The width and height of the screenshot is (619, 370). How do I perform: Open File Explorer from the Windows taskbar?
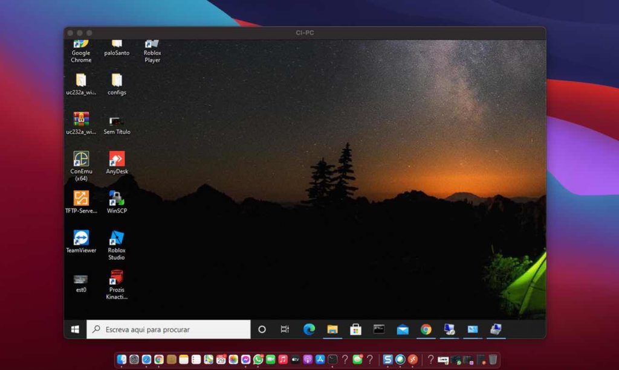[x=332, y=329]
